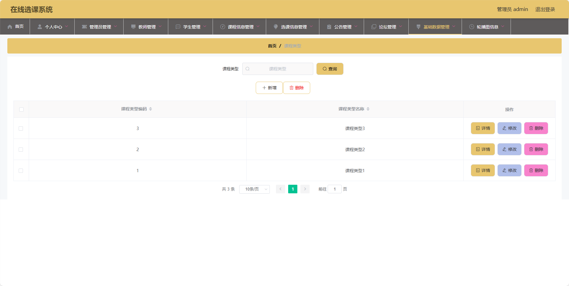View 详情 for 课程类型2
The image size is (569, 286).
coord(483,149)
